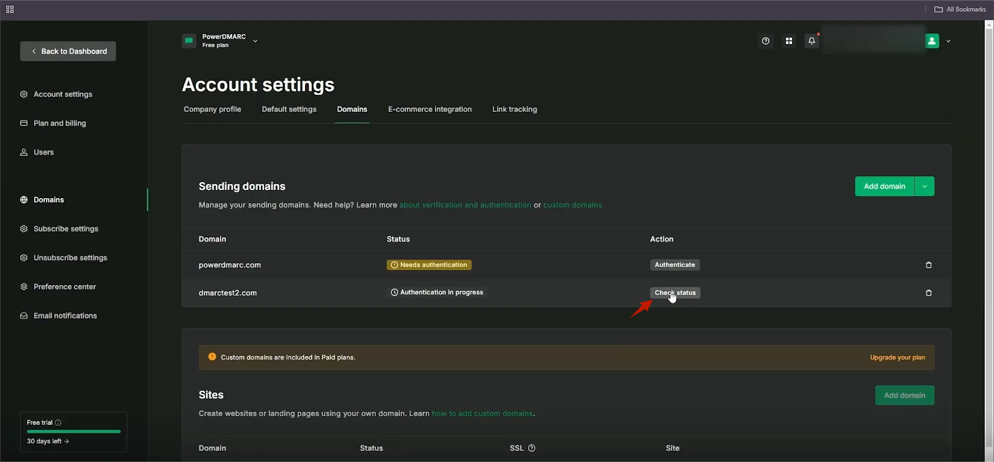Open the user profile dropdown chevron
The image size is (994, 462).
pyautogui.click(x=948, y=42)
